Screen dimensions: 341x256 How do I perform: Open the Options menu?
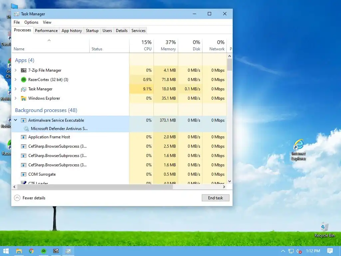click(x=31, y=22)
